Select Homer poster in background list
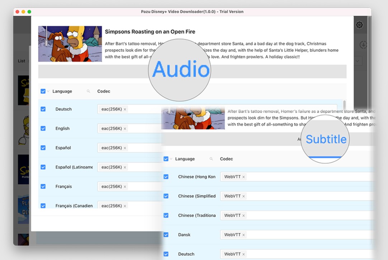Screen dimensions: 388x260 (24, 130)
